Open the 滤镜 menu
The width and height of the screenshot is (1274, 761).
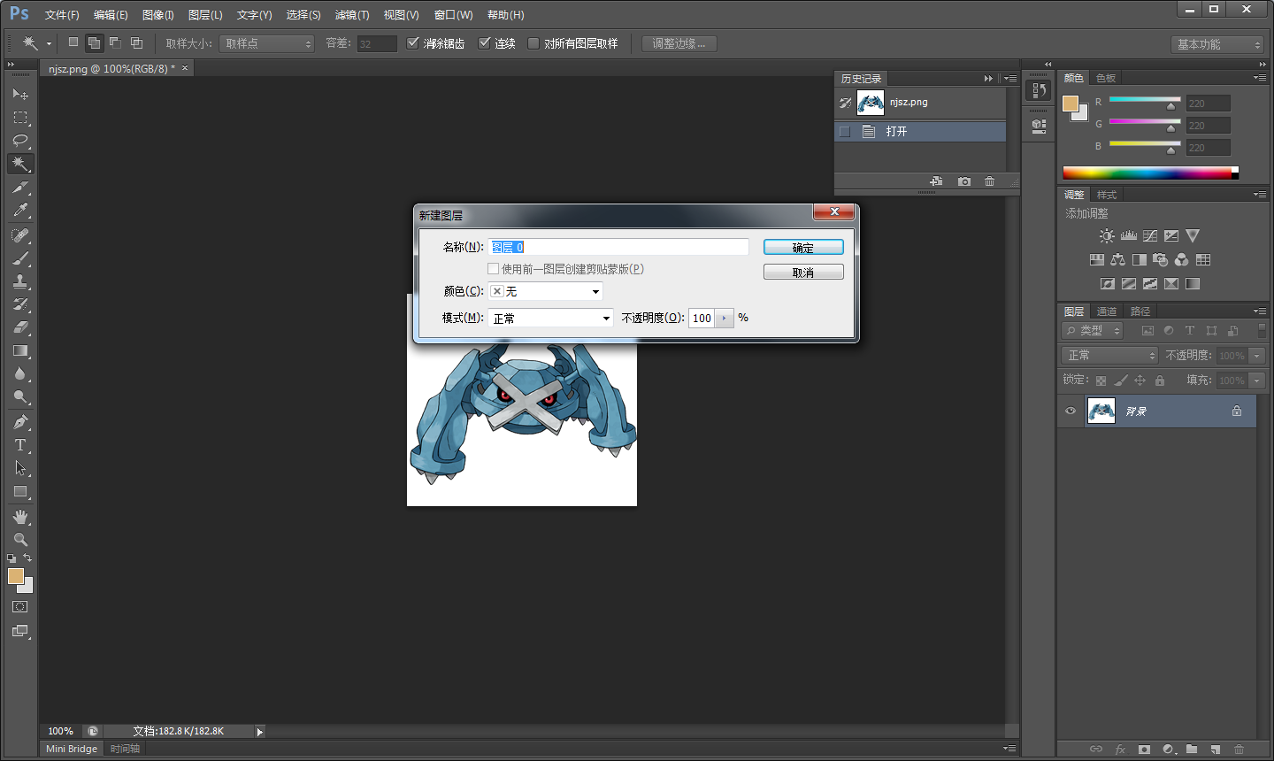tap(351, 15)
